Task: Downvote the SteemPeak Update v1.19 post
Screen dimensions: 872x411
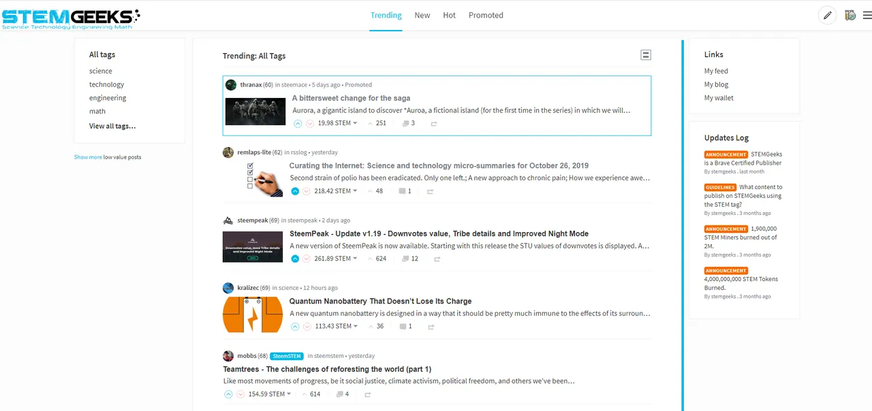Action: click(x=306, y=259)
